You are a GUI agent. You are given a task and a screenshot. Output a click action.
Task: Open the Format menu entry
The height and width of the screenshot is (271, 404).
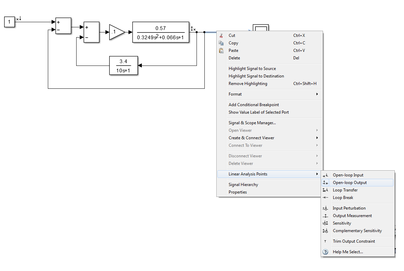[270, 94]
